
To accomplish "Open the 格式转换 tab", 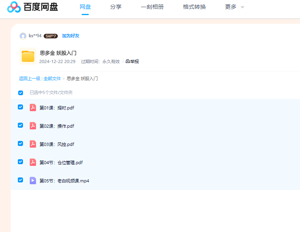I will coord(195,7).
